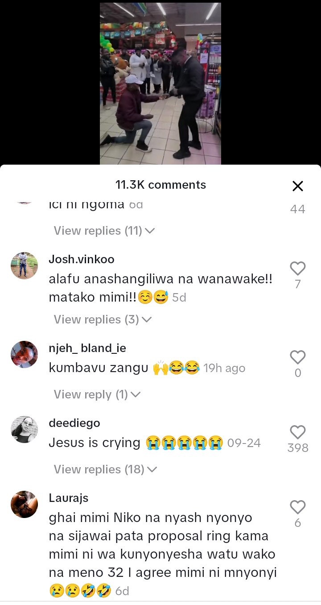Open Josh.vinkoo's profile picture
Screen dimensions: 321x605
pyautogui.click(x=24, y=265)
